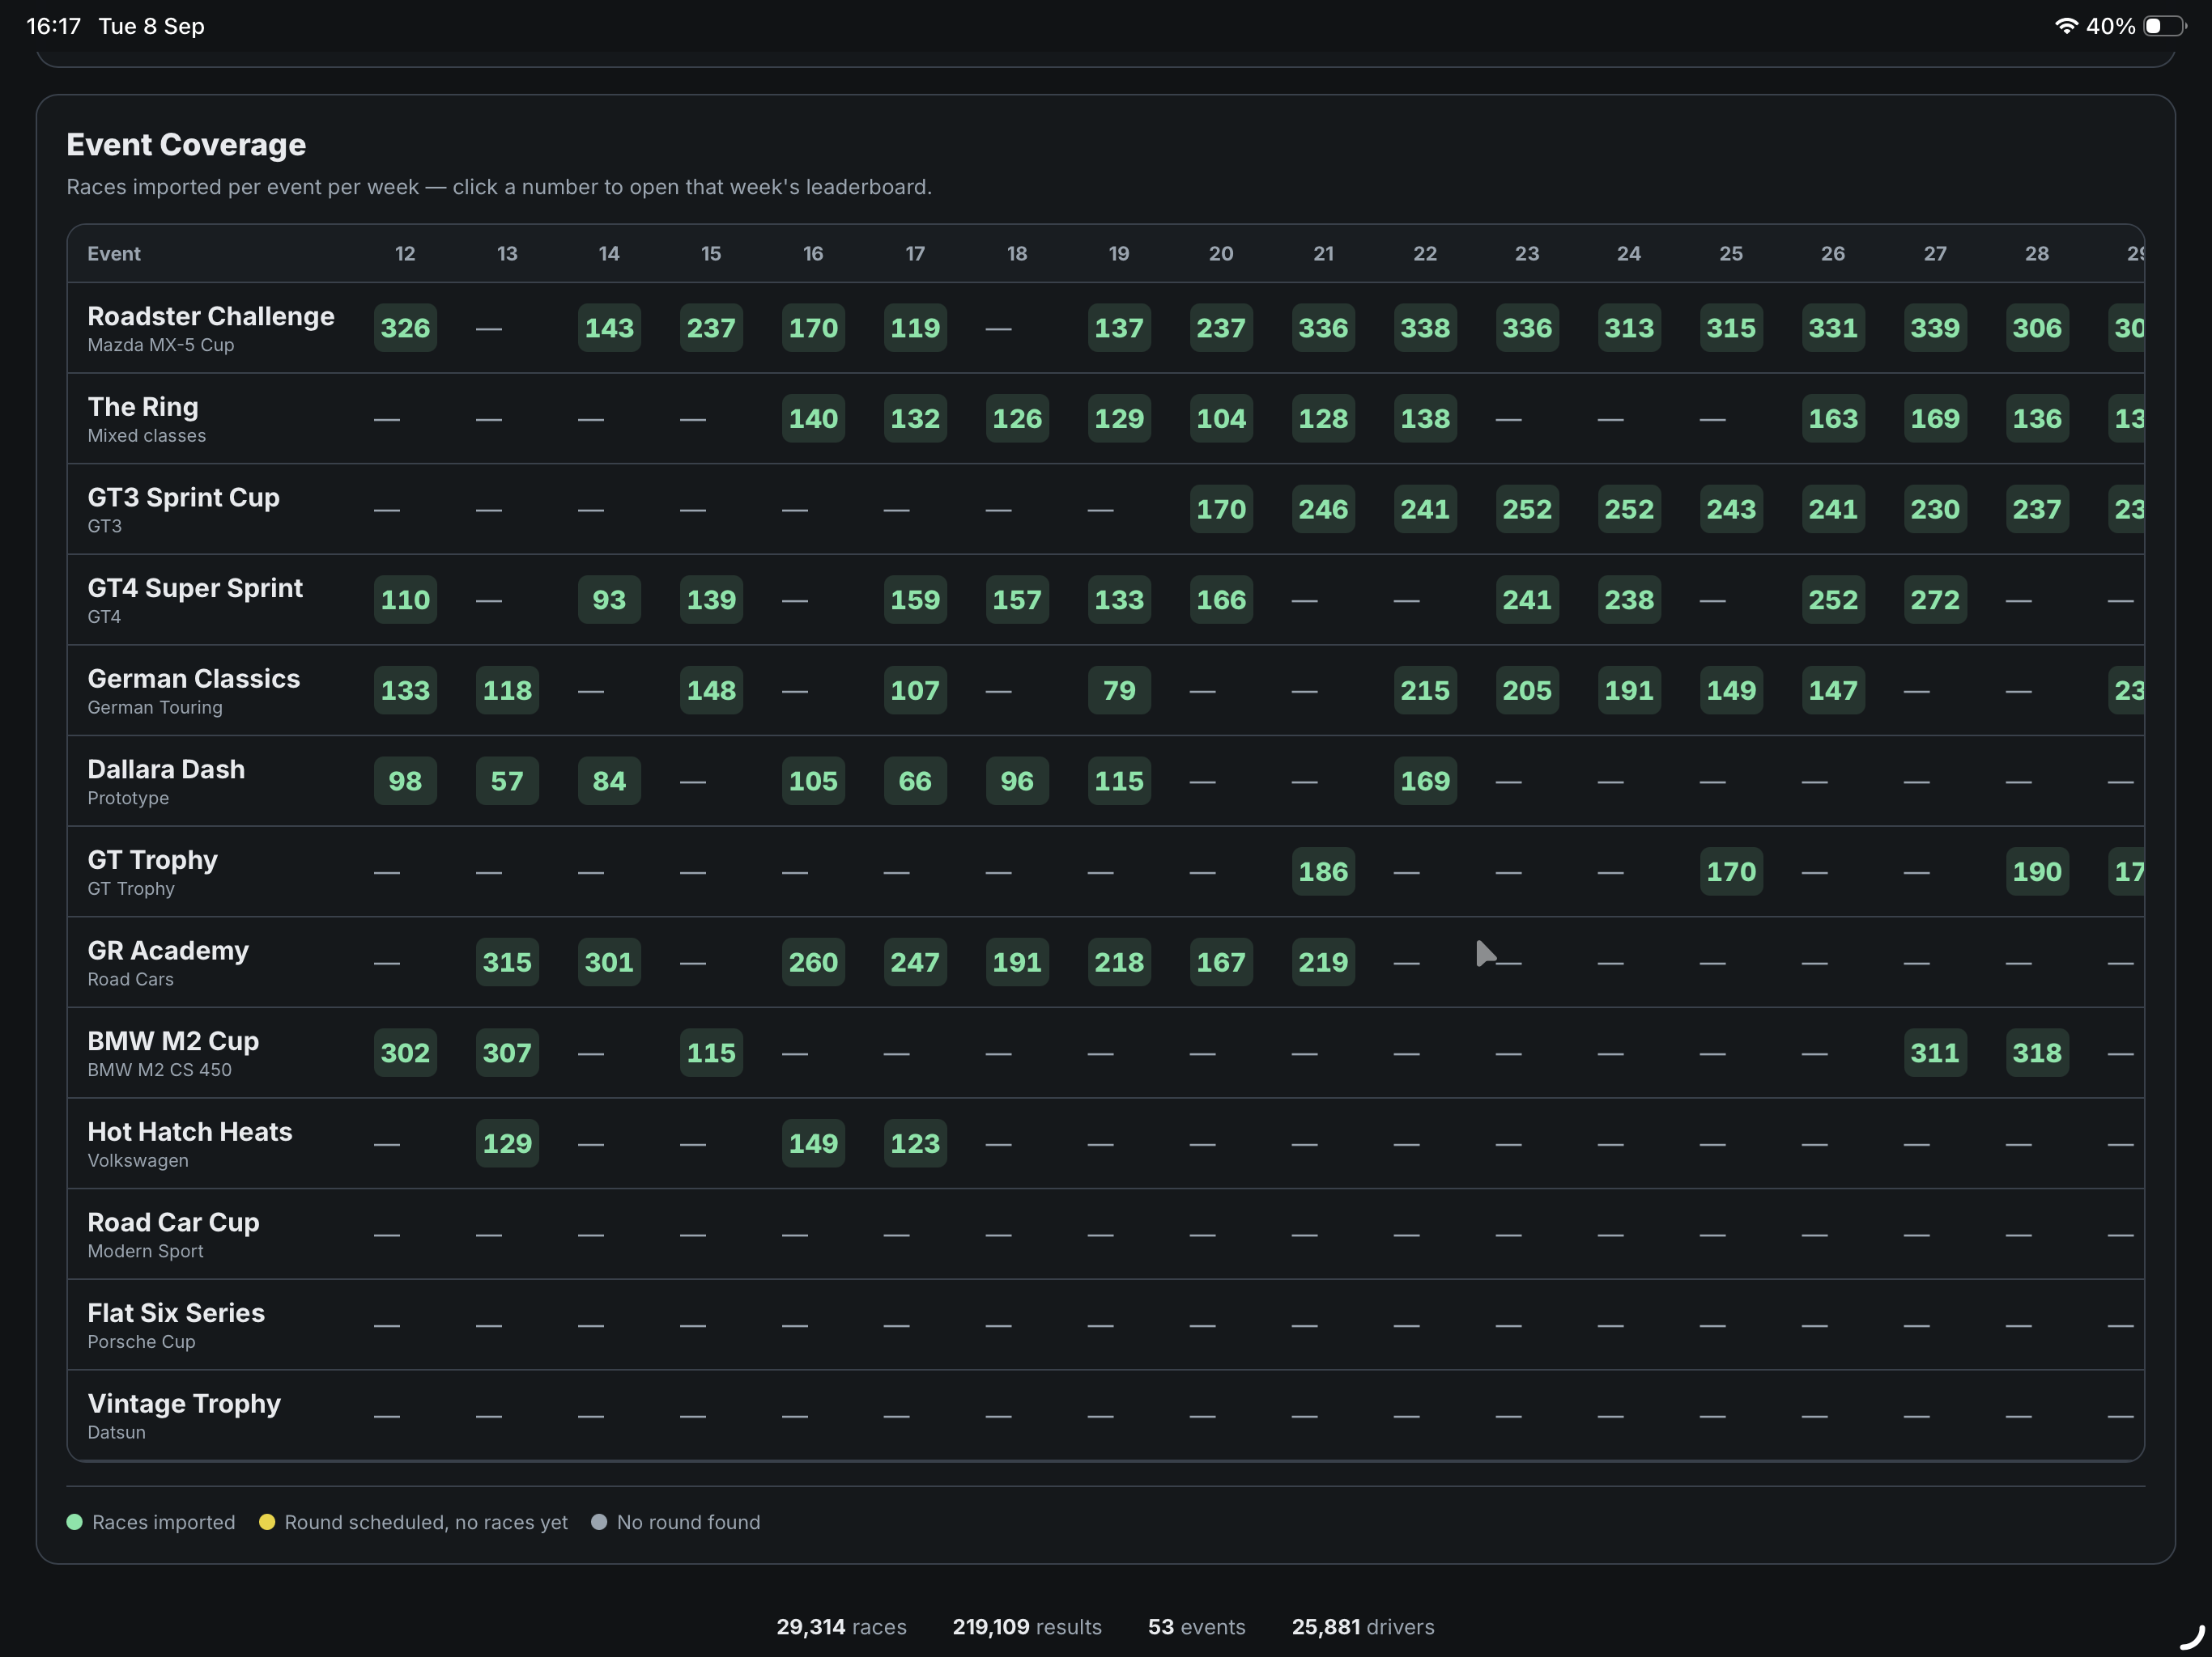Open Roadster Challenge week 12 count 326
The height and width of the screenshot is (1657, 2212).
coord(405,328)
